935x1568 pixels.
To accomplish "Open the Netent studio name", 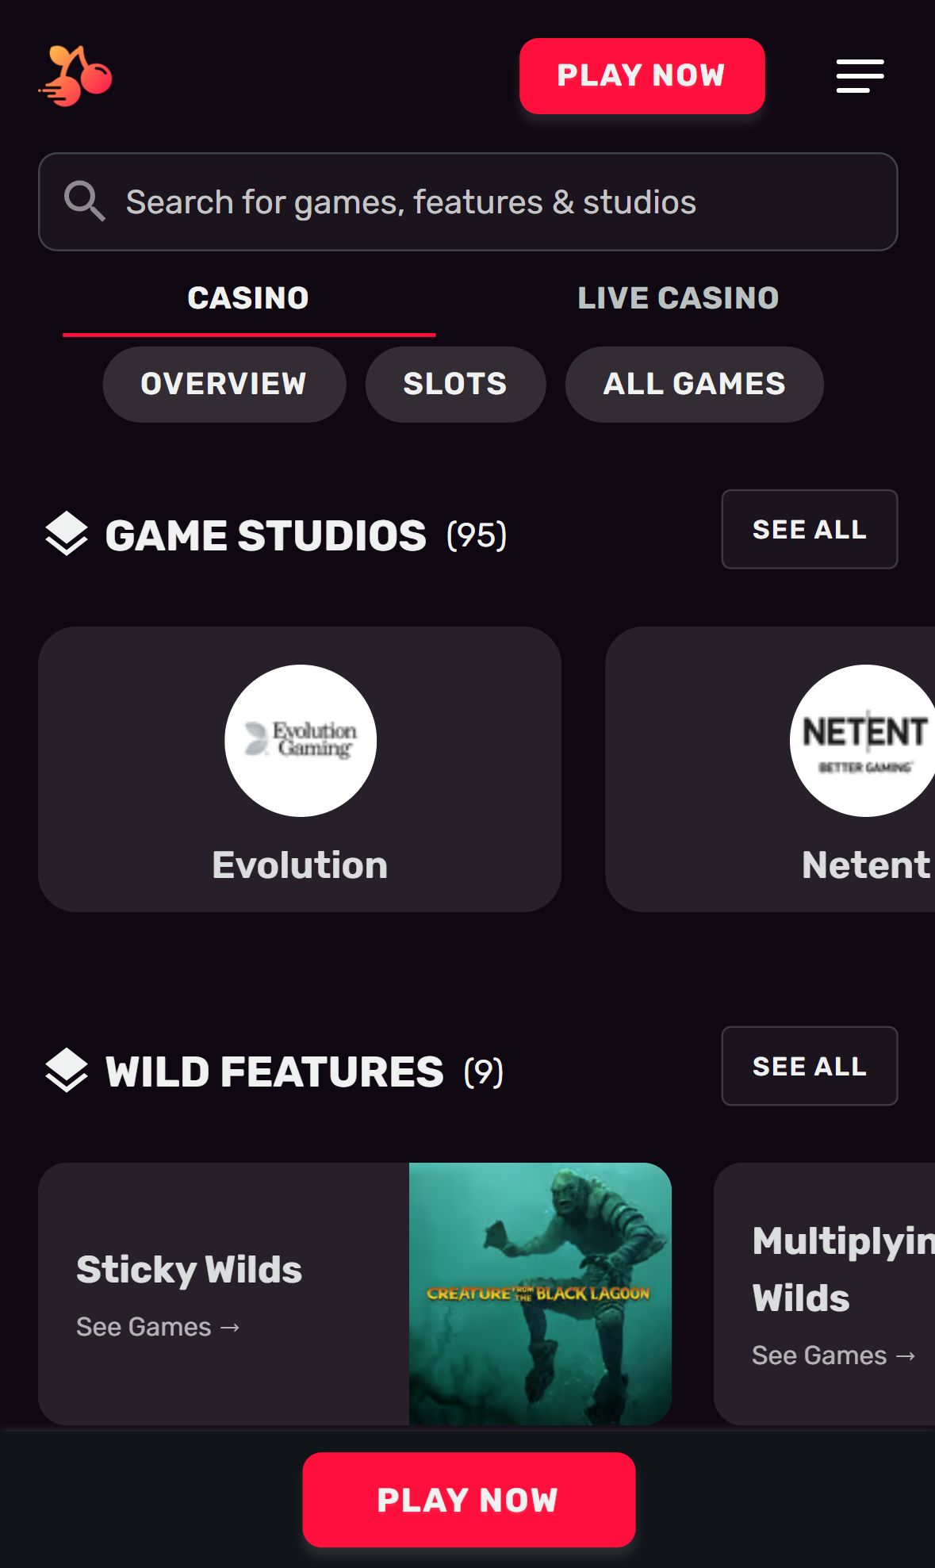I will pos(866,865).
